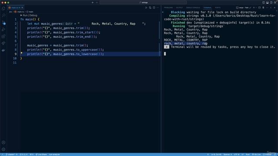Go back with the navigation arrow

point(93,3)
